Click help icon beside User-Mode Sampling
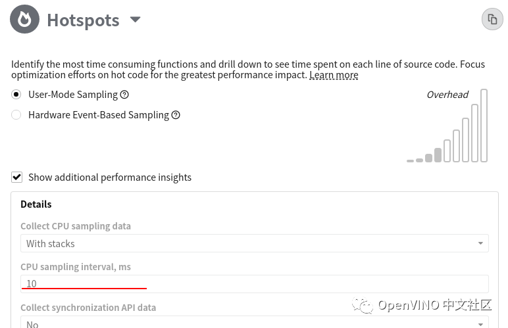Image resolution: width=508 pixels, height=328 pixels. point(124,95)
